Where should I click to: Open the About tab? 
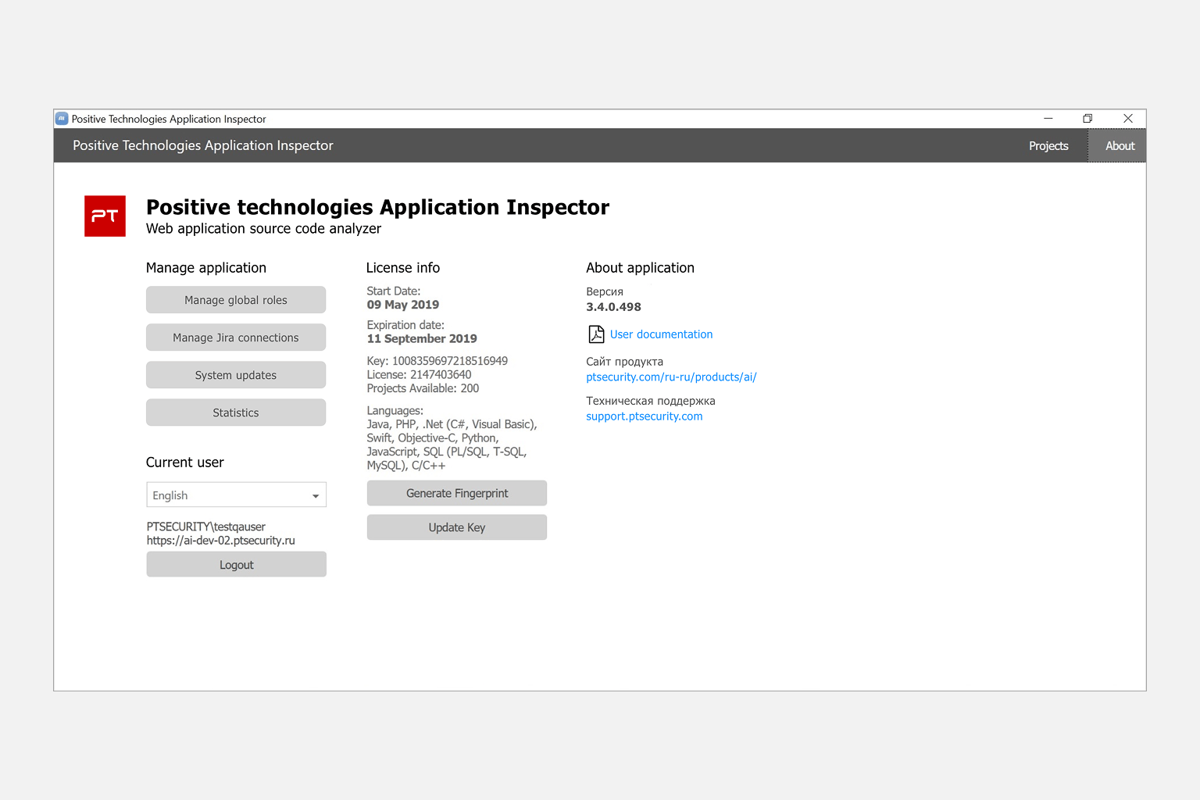coord(1119,146)
